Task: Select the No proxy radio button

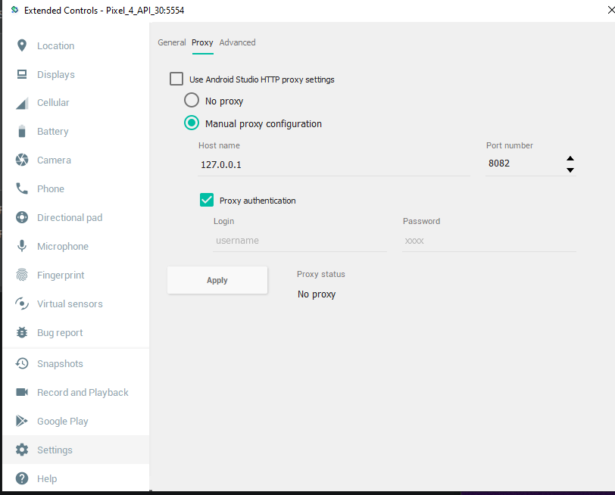Action: point(192,100)
